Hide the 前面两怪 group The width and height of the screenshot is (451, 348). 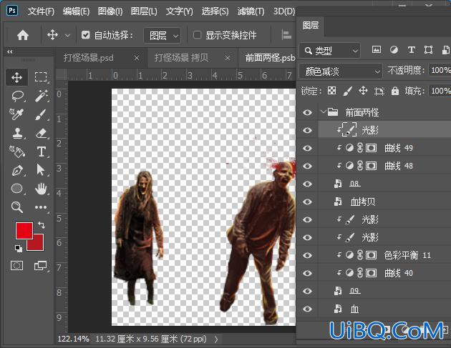tap(307, 112)
